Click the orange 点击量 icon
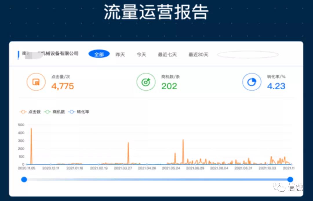Image resolution: width=313 pixels, height=201 pixels. [36, 82]
